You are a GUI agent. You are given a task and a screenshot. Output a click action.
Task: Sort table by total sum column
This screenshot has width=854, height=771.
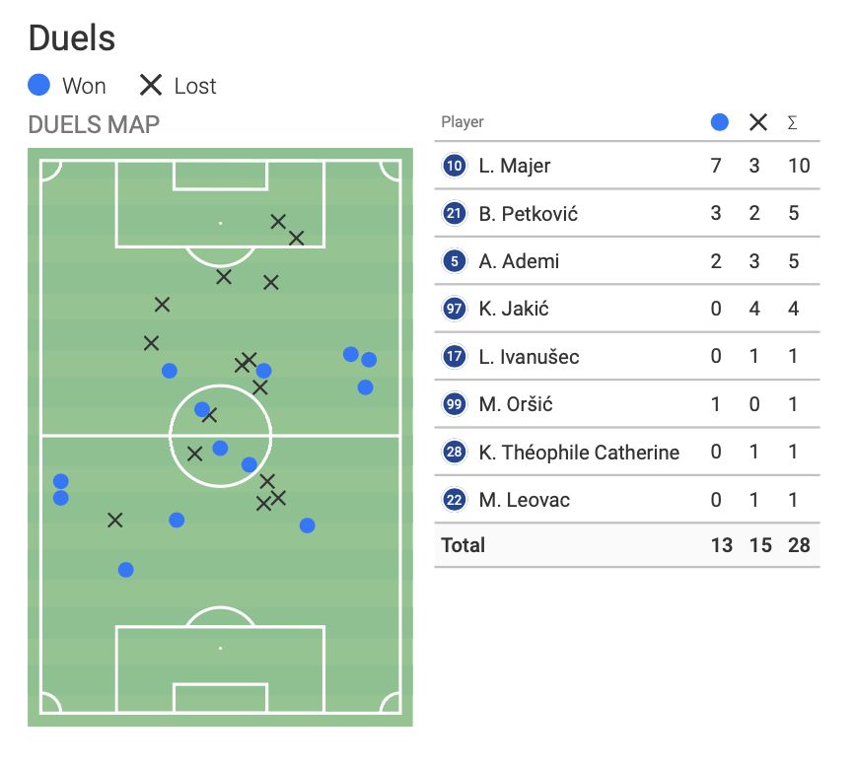tap(792, 122)
